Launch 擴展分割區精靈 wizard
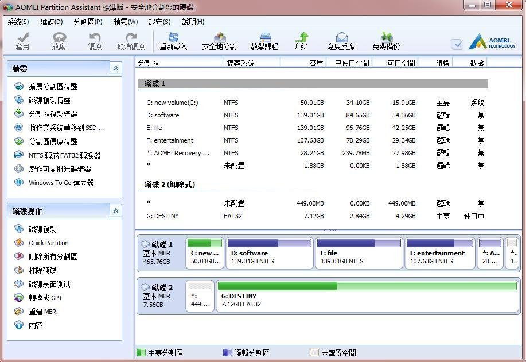 coord(46,86)
